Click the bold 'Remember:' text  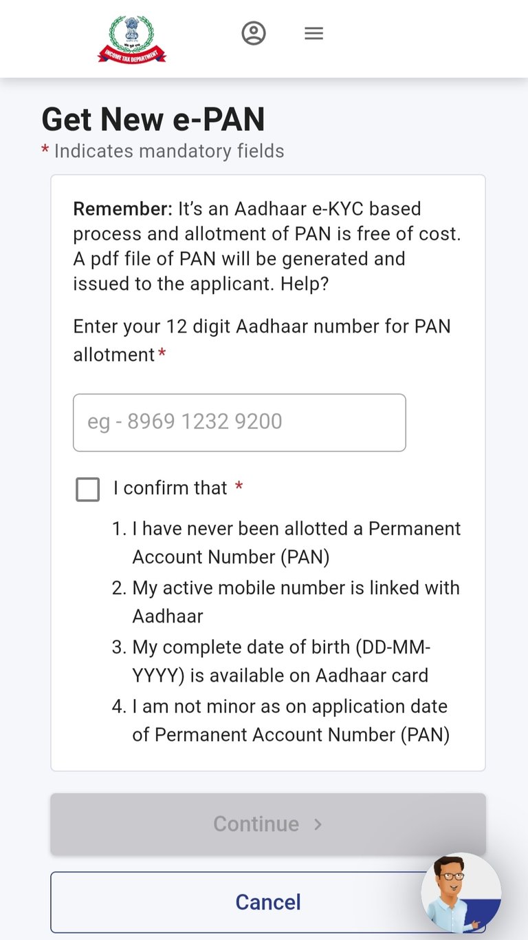[123, 209]
